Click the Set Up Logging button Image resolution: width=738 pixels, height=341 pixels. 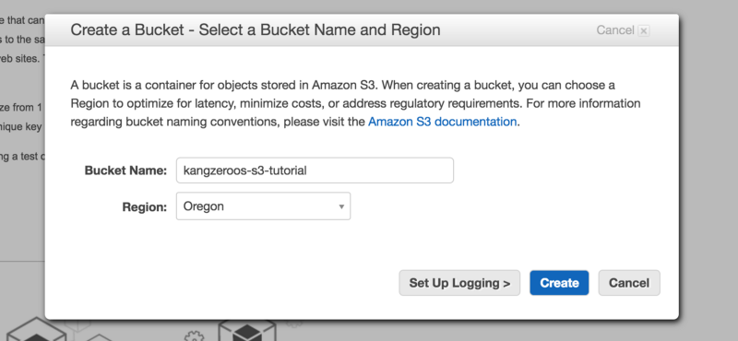[x=459, y=283]
